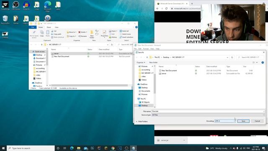268x151 pixels.
Task: Click Chrome back navigation arrow
Action: [x=157, y=8]
